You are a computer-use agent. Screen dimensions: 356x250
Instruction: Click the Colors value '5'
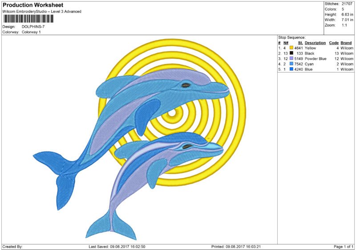click(x=343, y=9)
